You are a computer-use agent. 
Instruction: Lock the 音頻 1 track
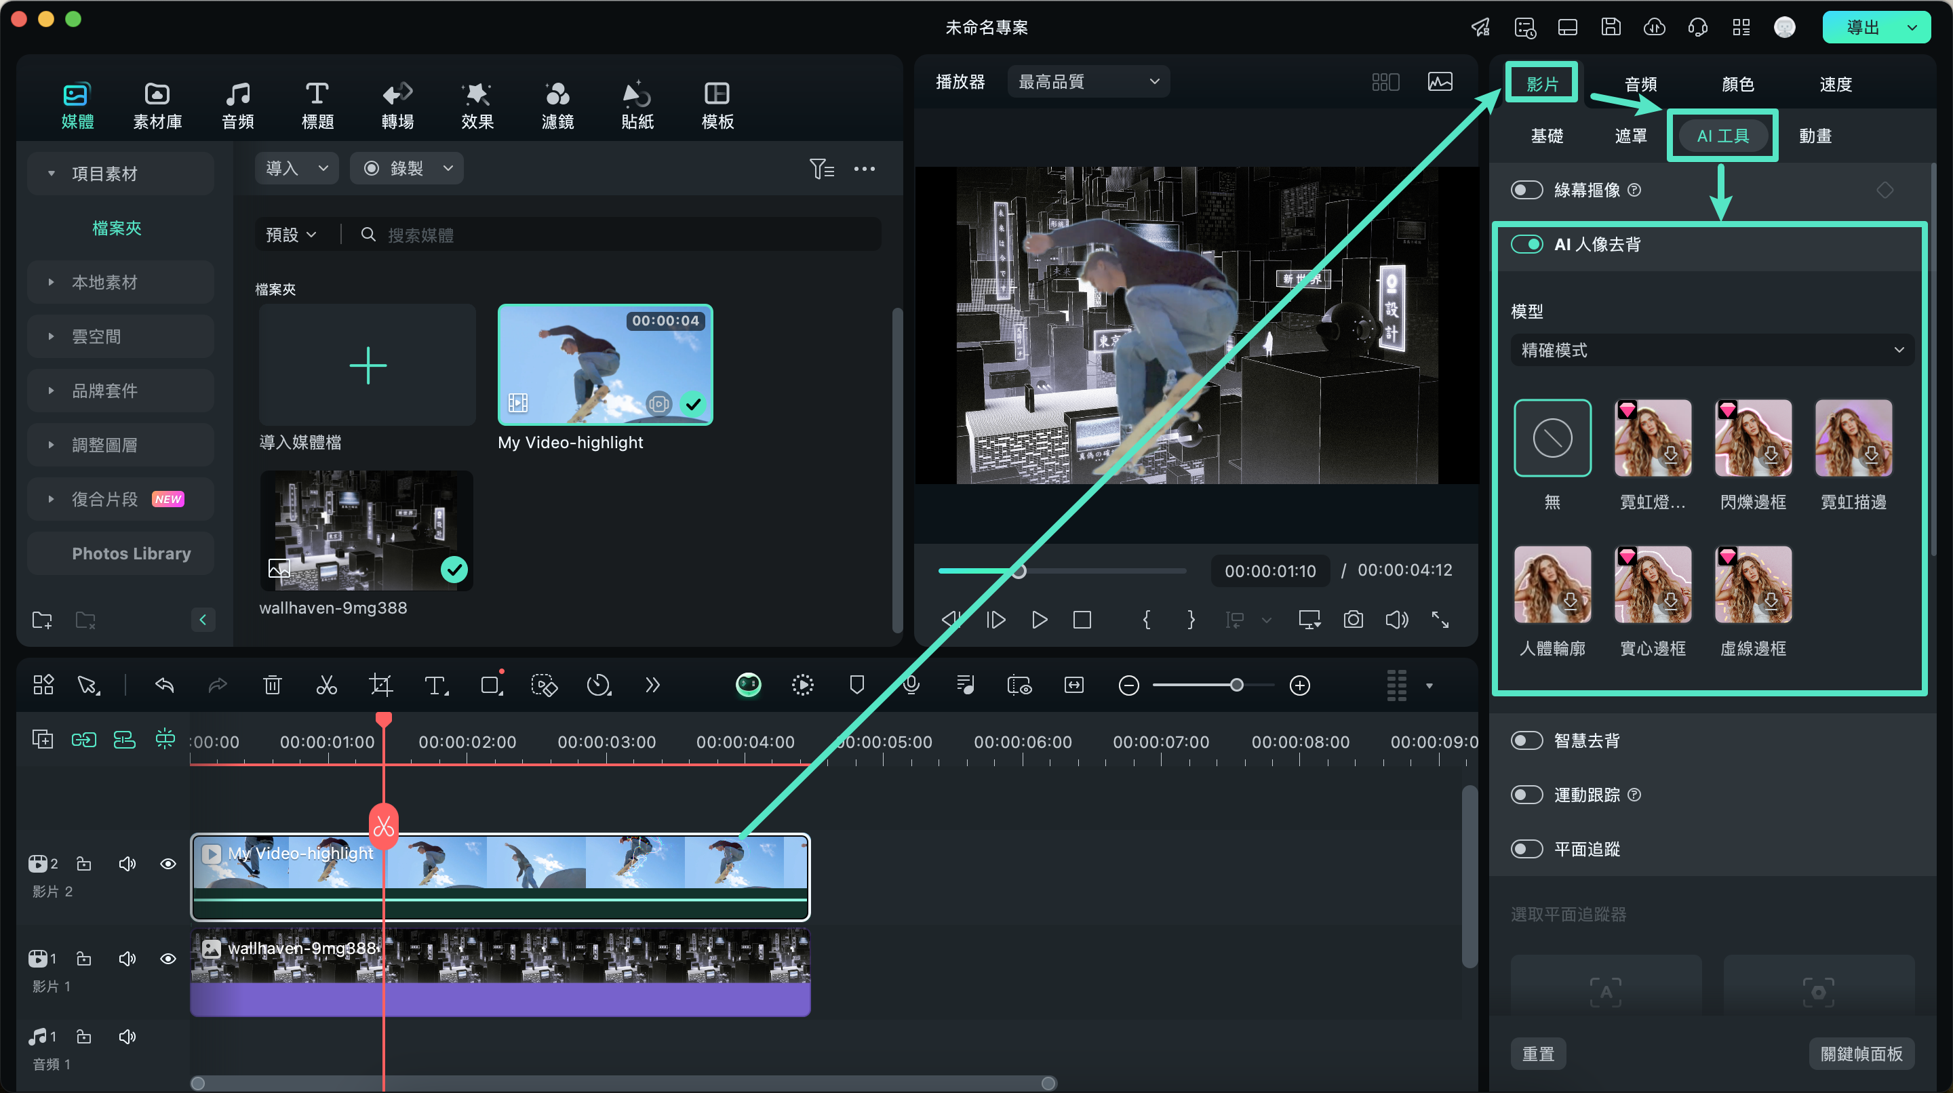pos(84,1036)
